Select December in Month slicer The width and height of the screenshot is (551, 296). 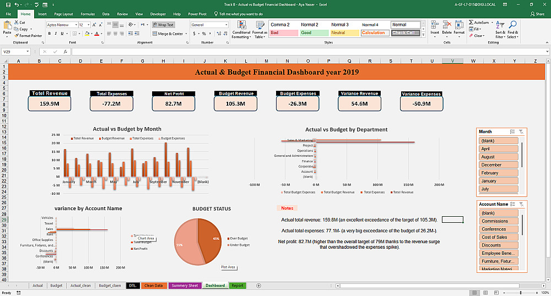[498, 165]
